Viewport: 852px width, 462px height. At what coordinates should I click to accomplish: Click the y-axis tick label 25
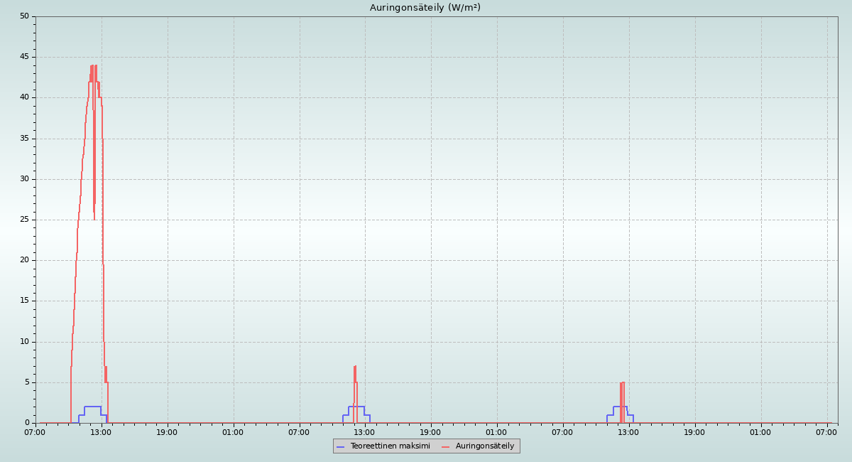point(25,220)
